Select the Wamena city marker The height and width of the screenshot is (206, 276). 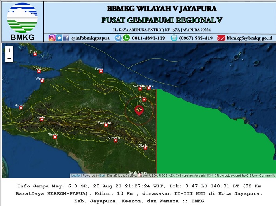[x=106, y=125]
